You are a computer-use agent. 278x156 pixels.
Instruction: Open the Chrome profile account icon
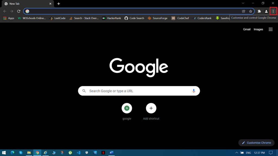266,11
